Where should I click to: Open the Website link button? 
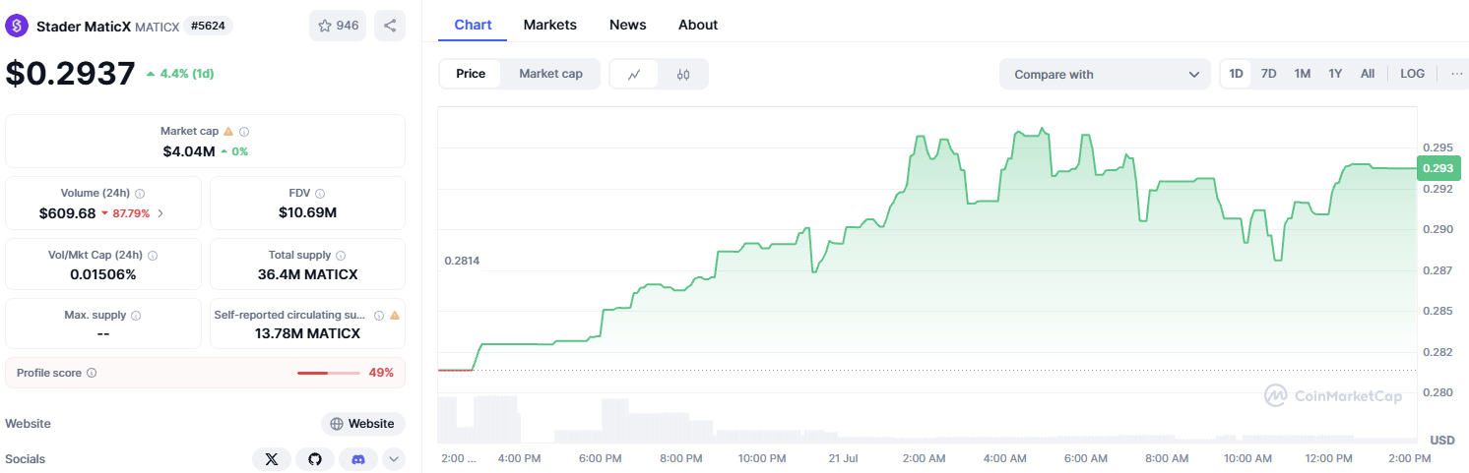point(363,424)
